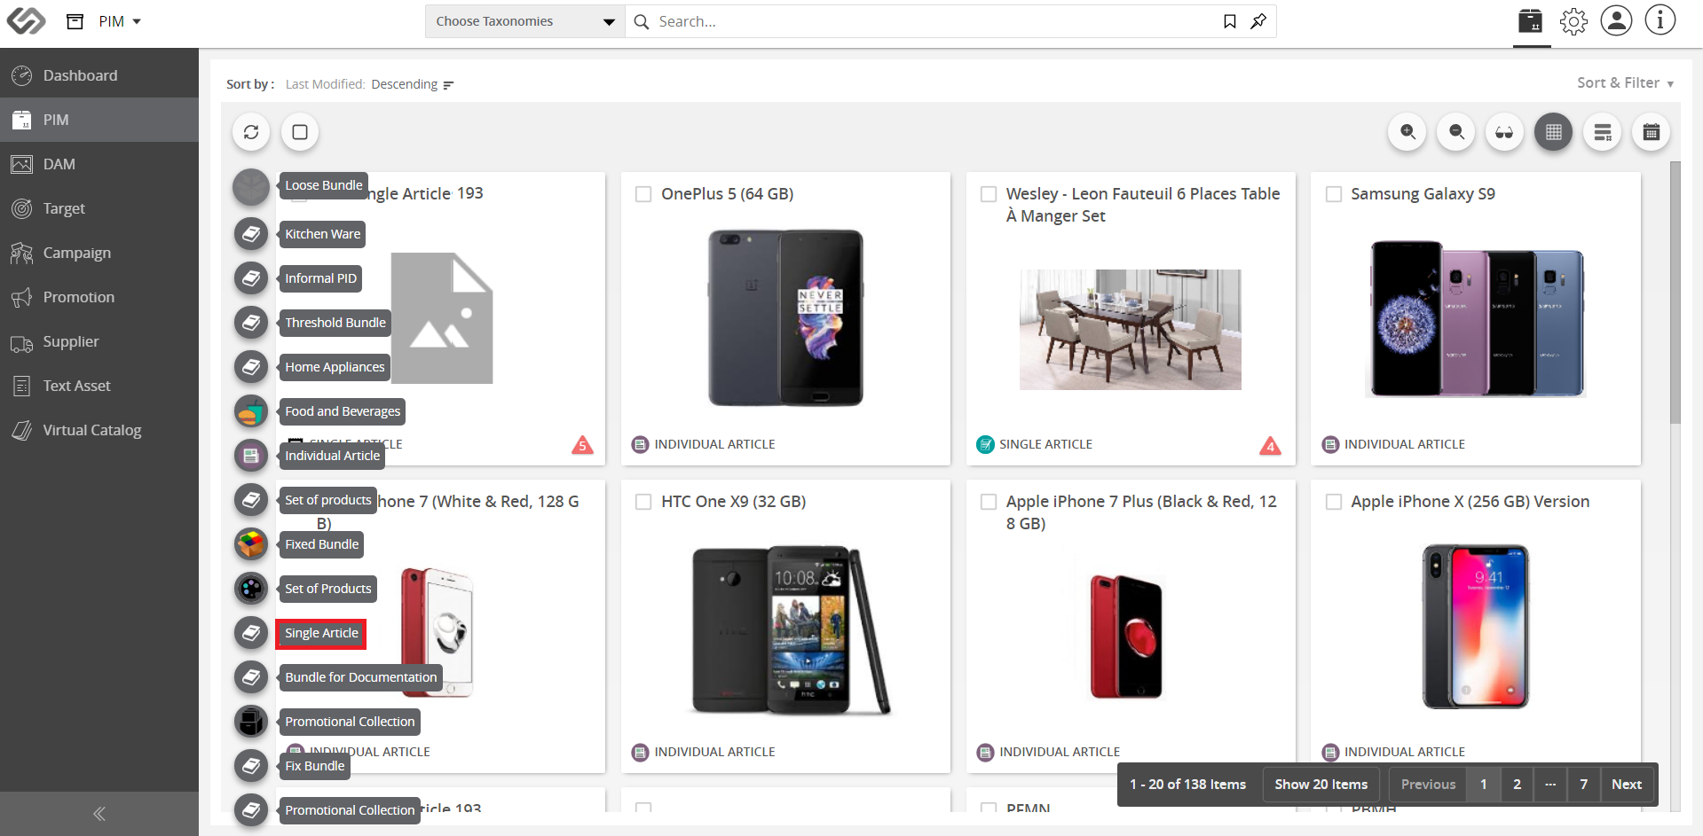Go to the Next page
The height and width of the screenshot is (836, 1703).
[1627, 785]
